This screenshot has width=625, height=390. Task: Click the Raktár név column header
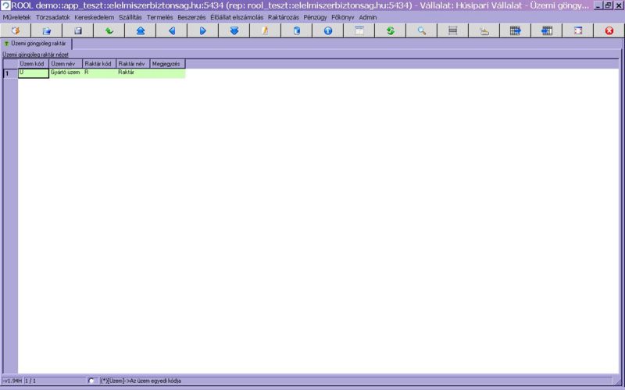coord(132,63)
